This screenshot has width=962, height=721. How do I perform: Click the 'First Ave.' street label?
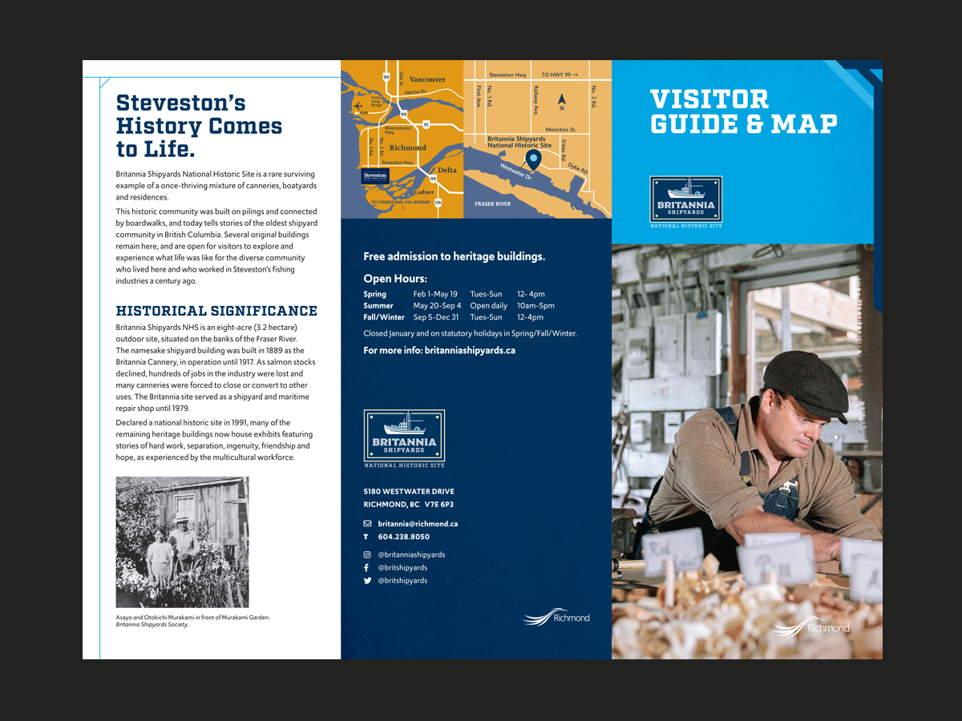coord(479,96)
